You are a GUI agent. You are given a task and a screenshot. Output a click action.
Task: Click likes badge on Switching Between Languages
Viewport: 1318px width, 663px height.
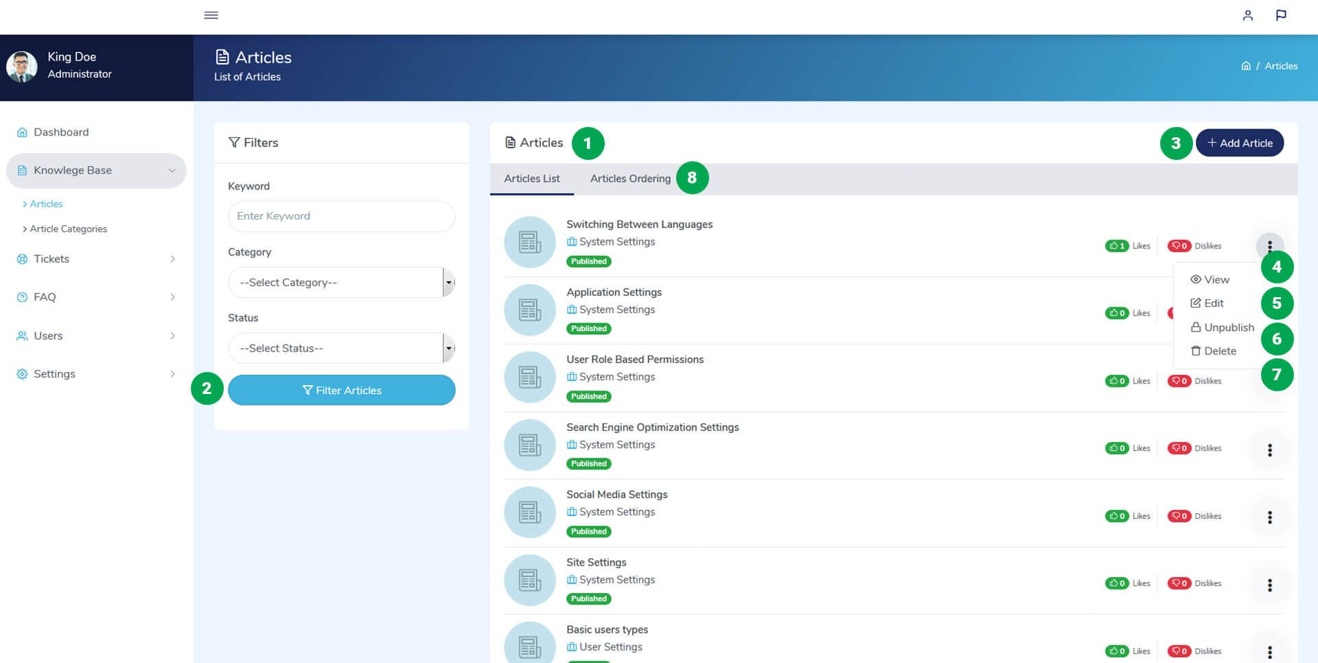tap(1117, 246)
